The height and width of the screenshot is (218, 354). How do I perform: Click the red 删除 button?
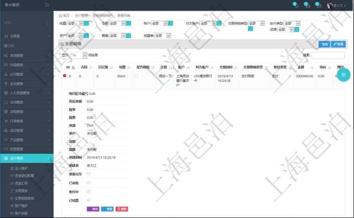[122, 209]
